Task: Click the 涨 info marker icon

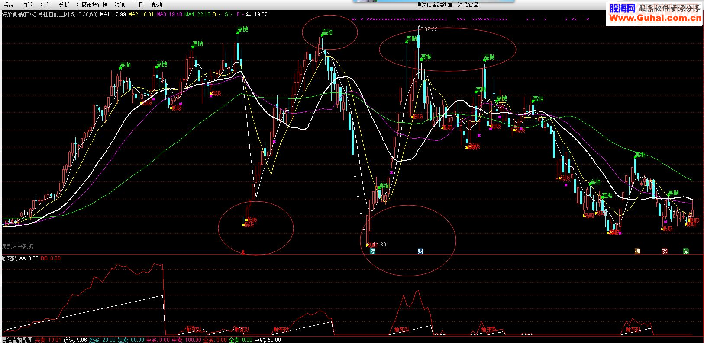Action: [665, 251]
